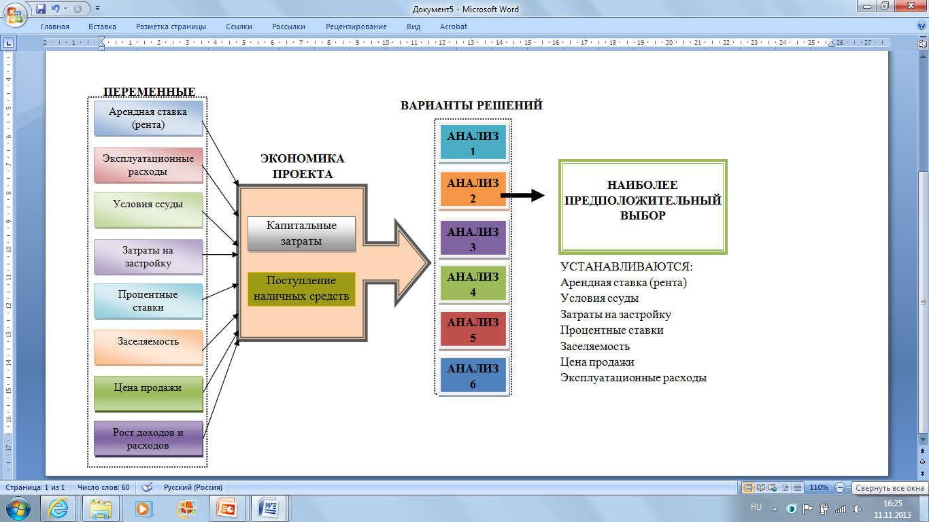
Task: Open the Select Browse Object button
Action: click(x=923, y=462)
